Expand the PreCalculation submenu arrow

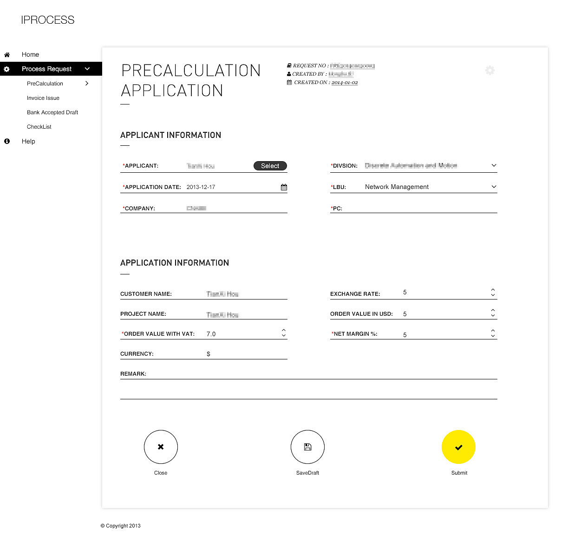click(87, 84)
